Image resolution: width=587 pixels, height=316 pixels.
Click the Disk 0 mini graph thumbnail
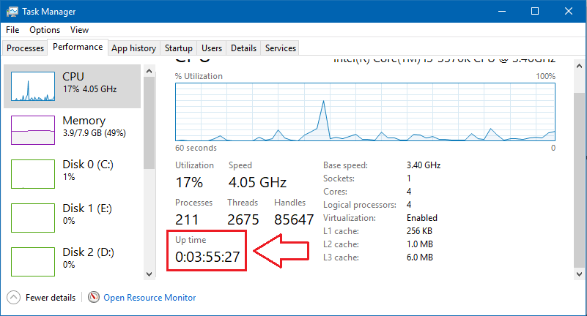pos(33,173)
